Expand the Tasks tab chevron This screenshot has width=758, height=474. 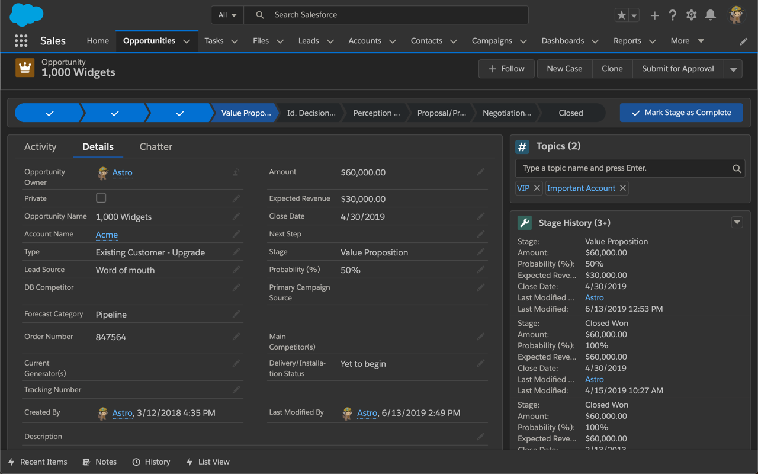tap(235, 41)
